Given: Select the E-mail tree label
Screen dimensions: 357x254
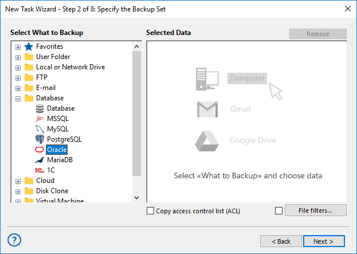Looking at the screenshot, I should point(46,88).
